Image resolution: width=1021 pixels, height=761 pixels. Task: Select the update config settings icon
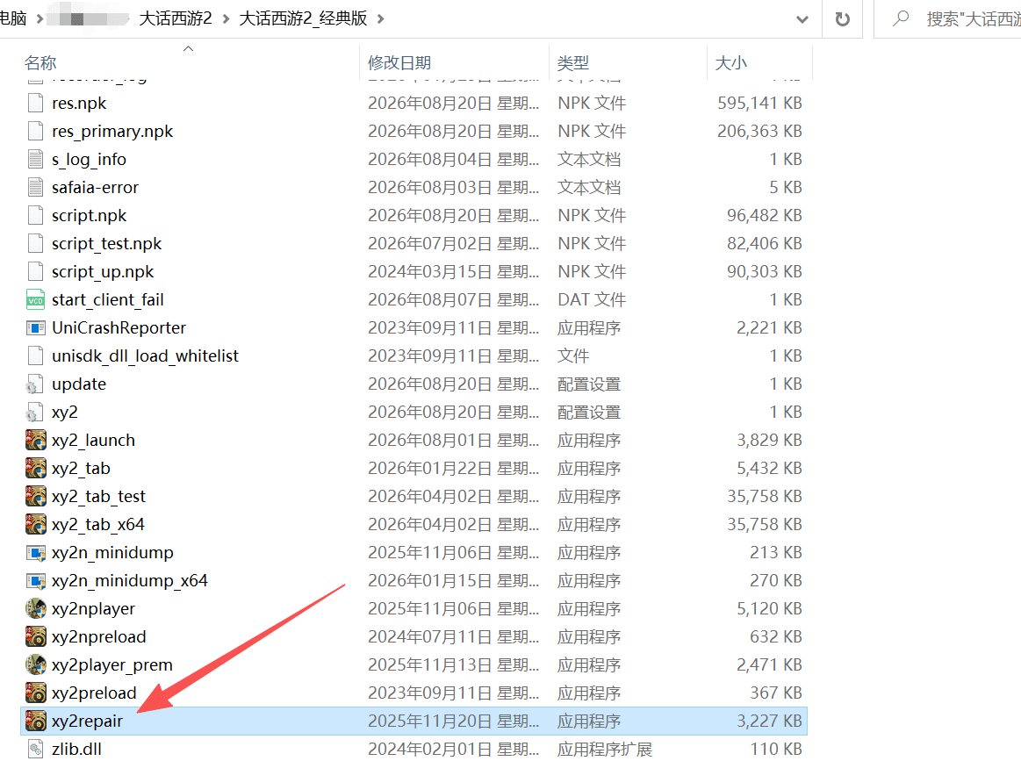(34, 384)
